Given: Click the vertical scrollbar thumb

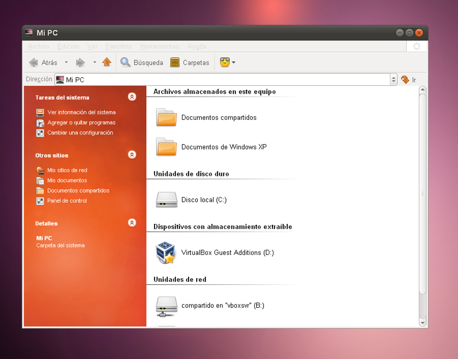Looking at the screenshot, I should click(423, 193).
